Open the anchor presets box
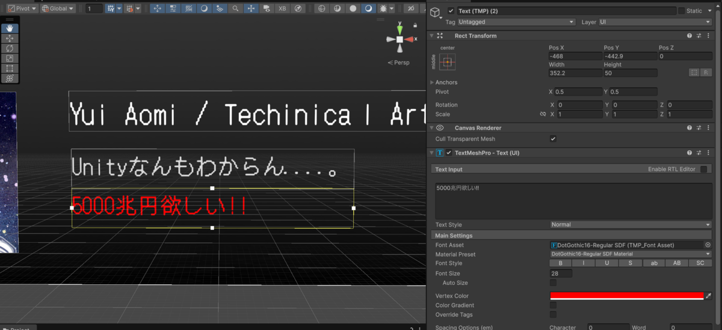Screen dimensions: 722x330 [448, 62]
